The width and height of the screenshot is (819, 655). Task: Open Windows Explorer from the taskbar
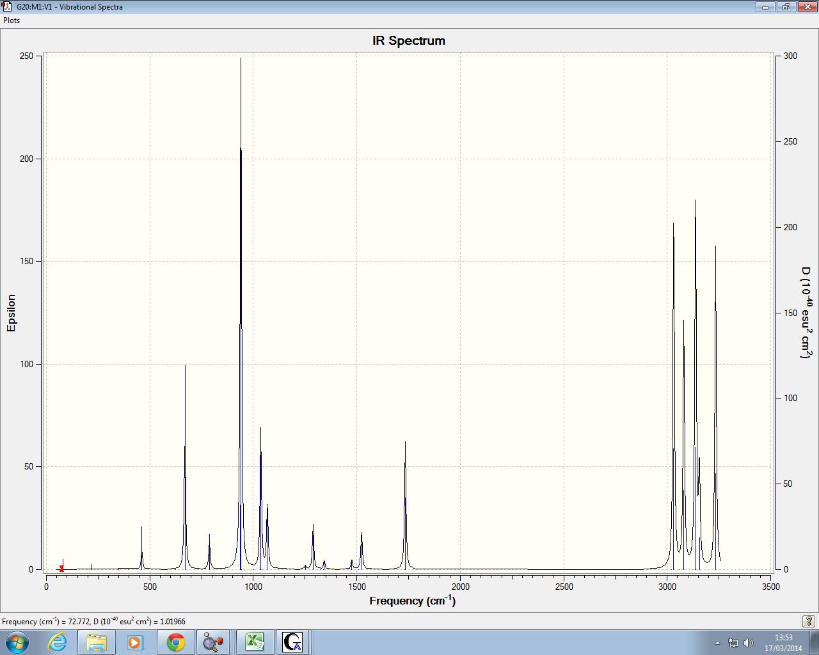click(97, 642)
